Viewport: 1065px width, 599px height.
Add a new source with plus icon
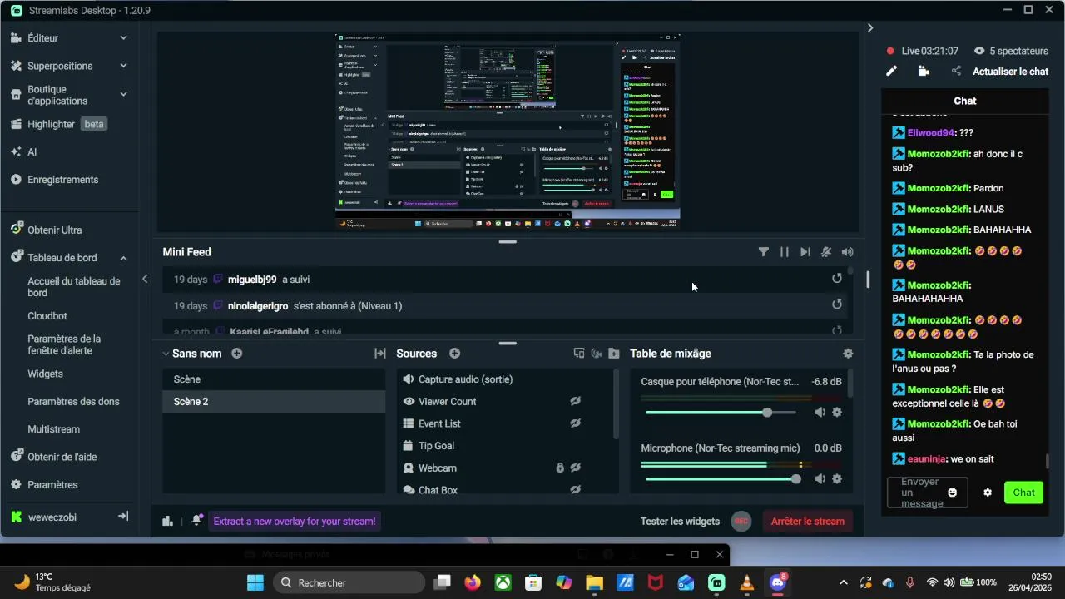(455, 354)
